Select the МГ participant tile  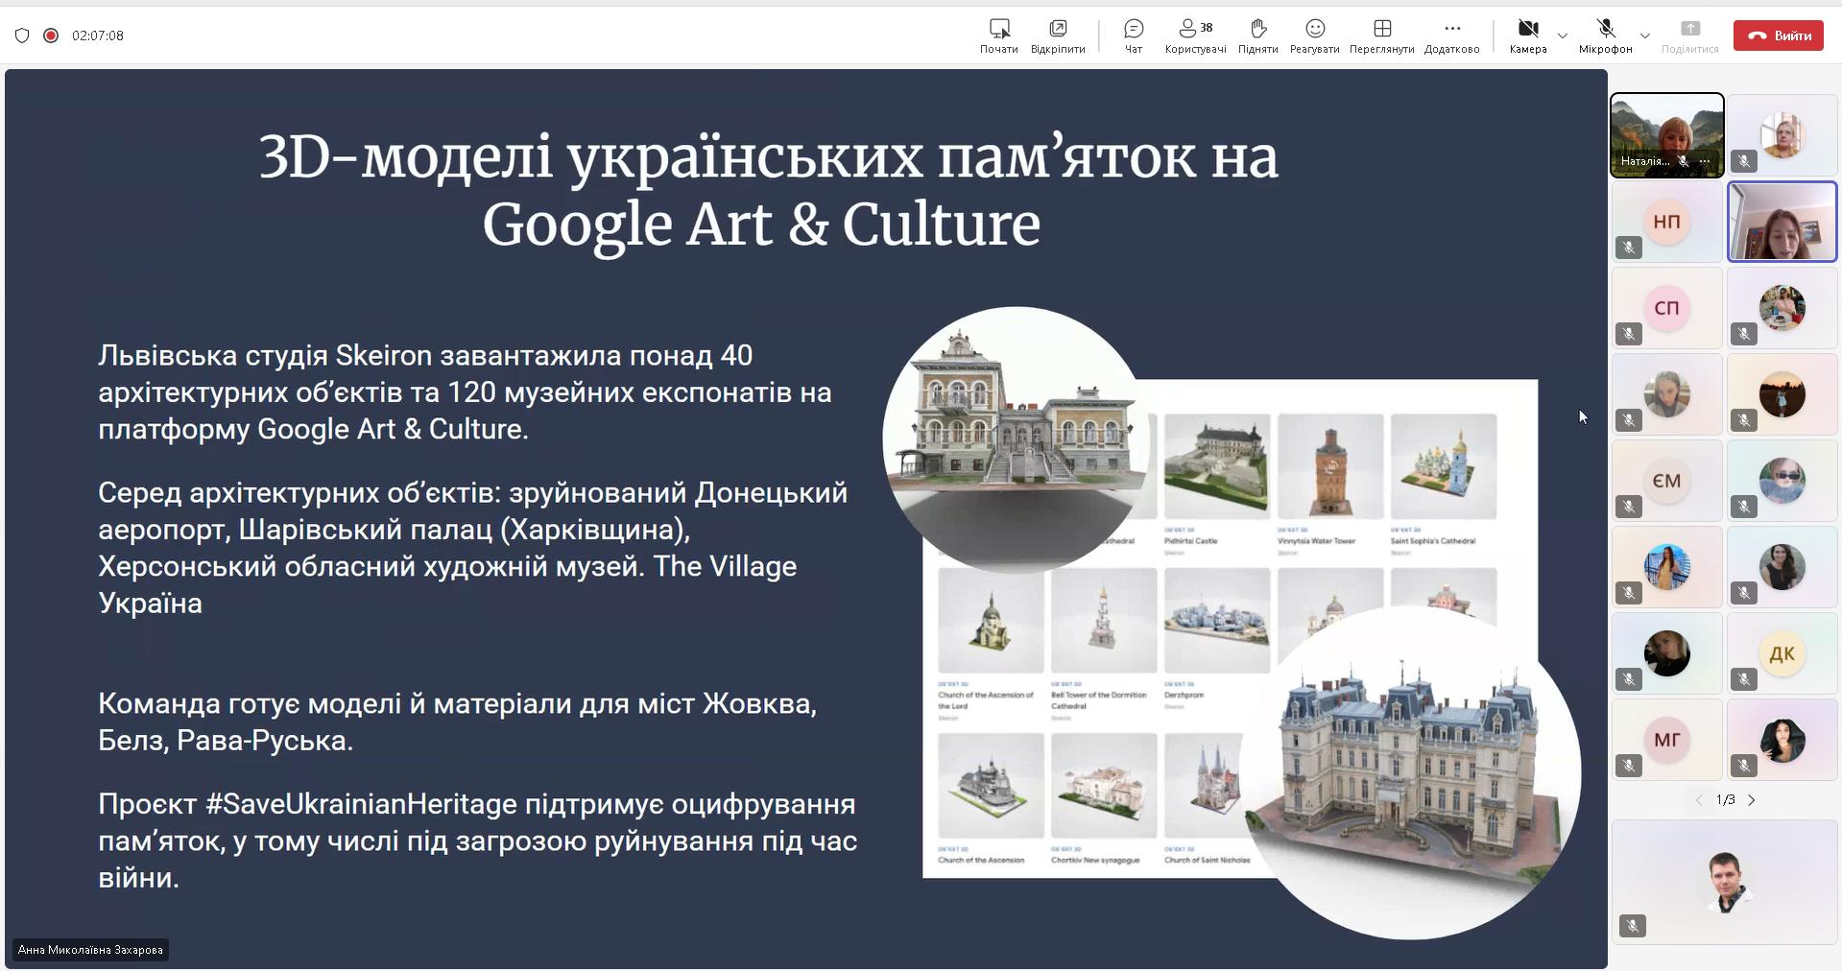pyautogui.click(x=1666, y=740)
